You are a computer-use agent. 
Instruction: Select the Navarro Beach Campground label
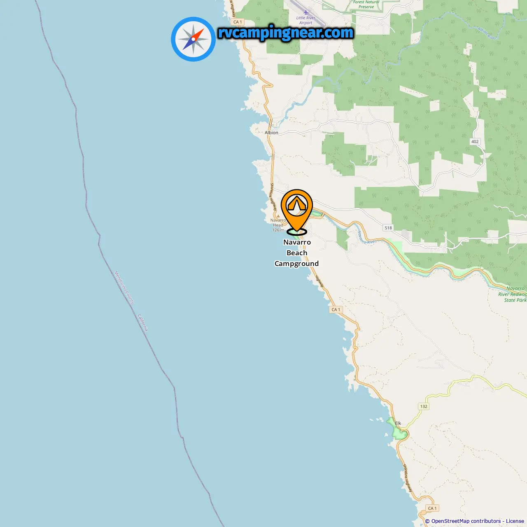click(x=297, y=253)
